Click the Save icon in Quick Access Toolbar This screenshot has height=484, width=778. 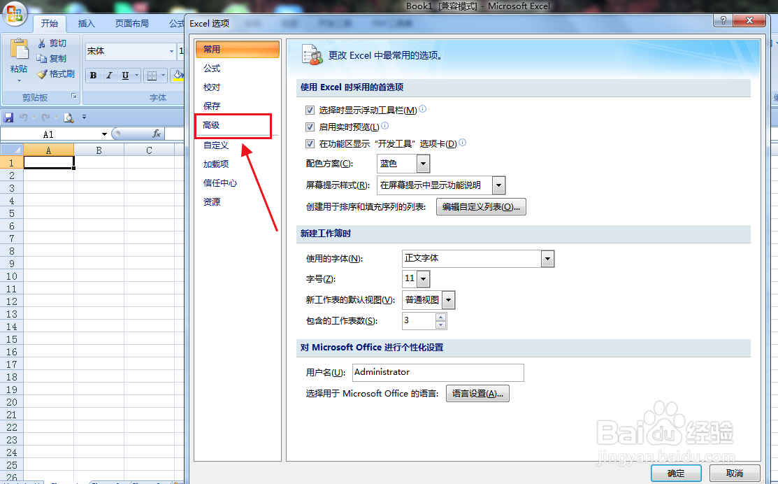coord(8,117)
